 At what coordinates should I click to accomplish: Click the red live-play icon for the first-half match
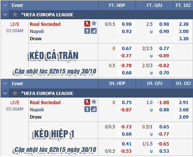(x=87, y=102)
